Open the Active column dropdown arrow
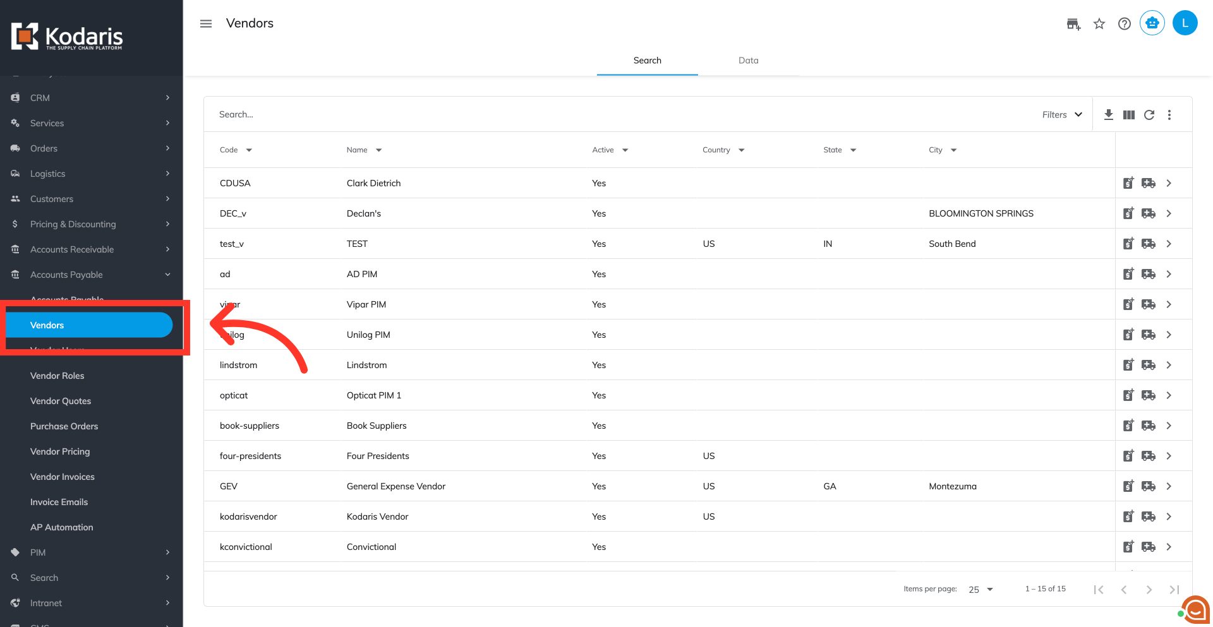 [625, 150]
